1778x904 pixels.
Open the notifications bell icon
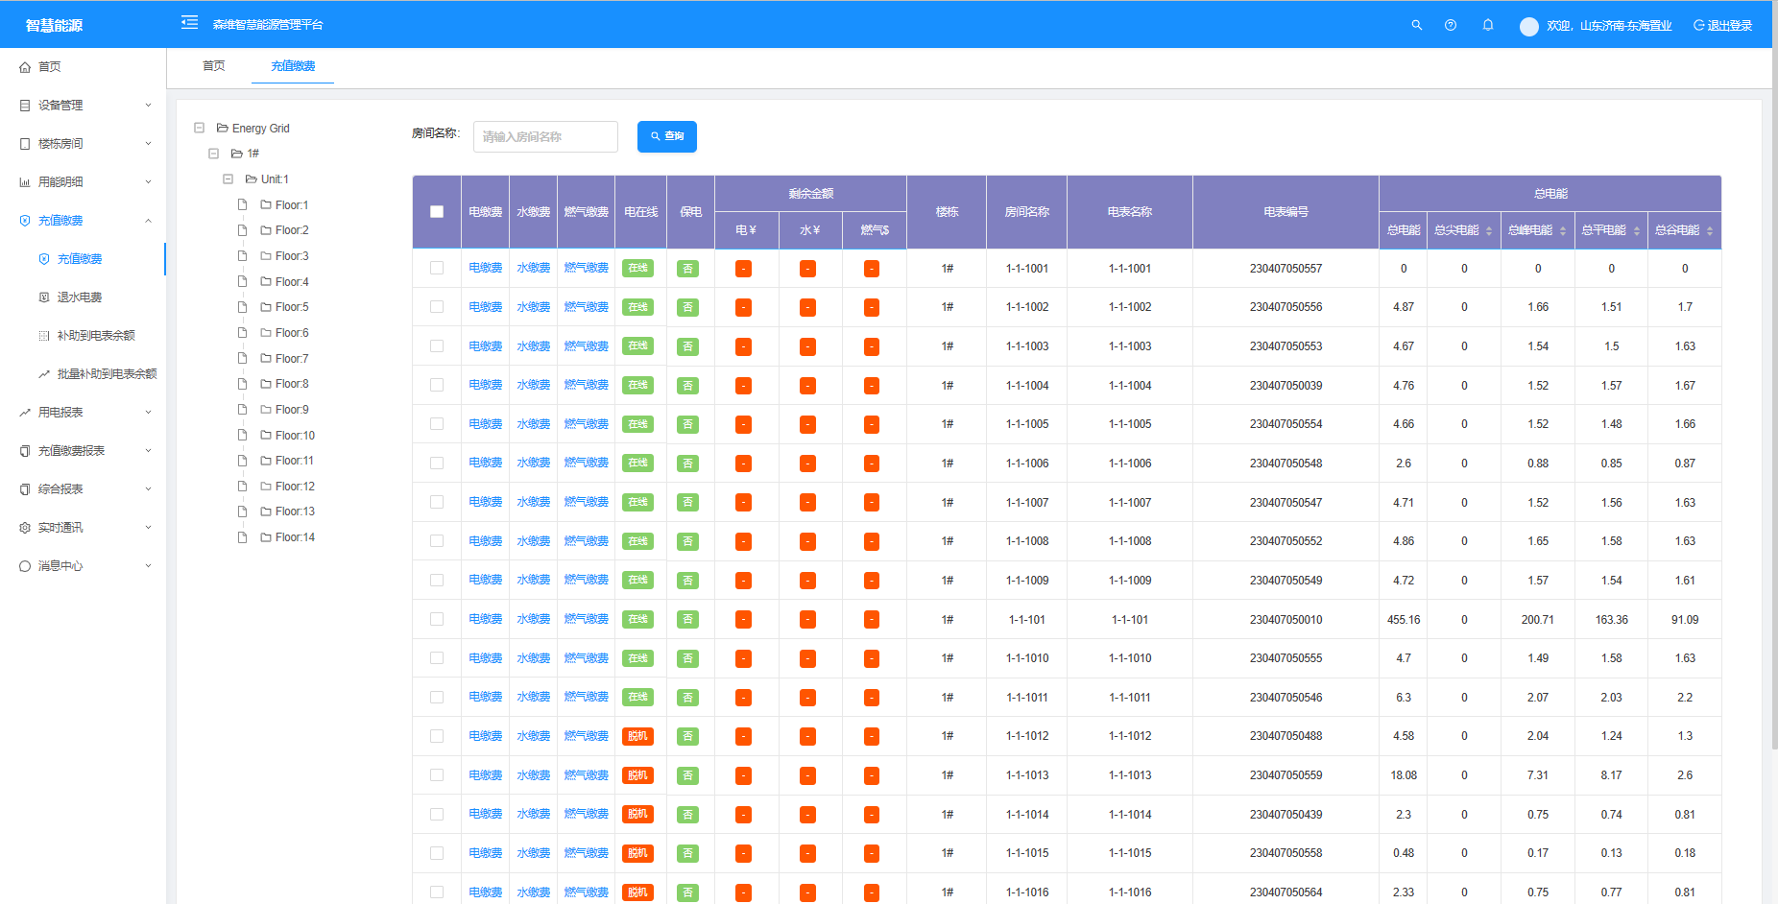(1487, 26)
